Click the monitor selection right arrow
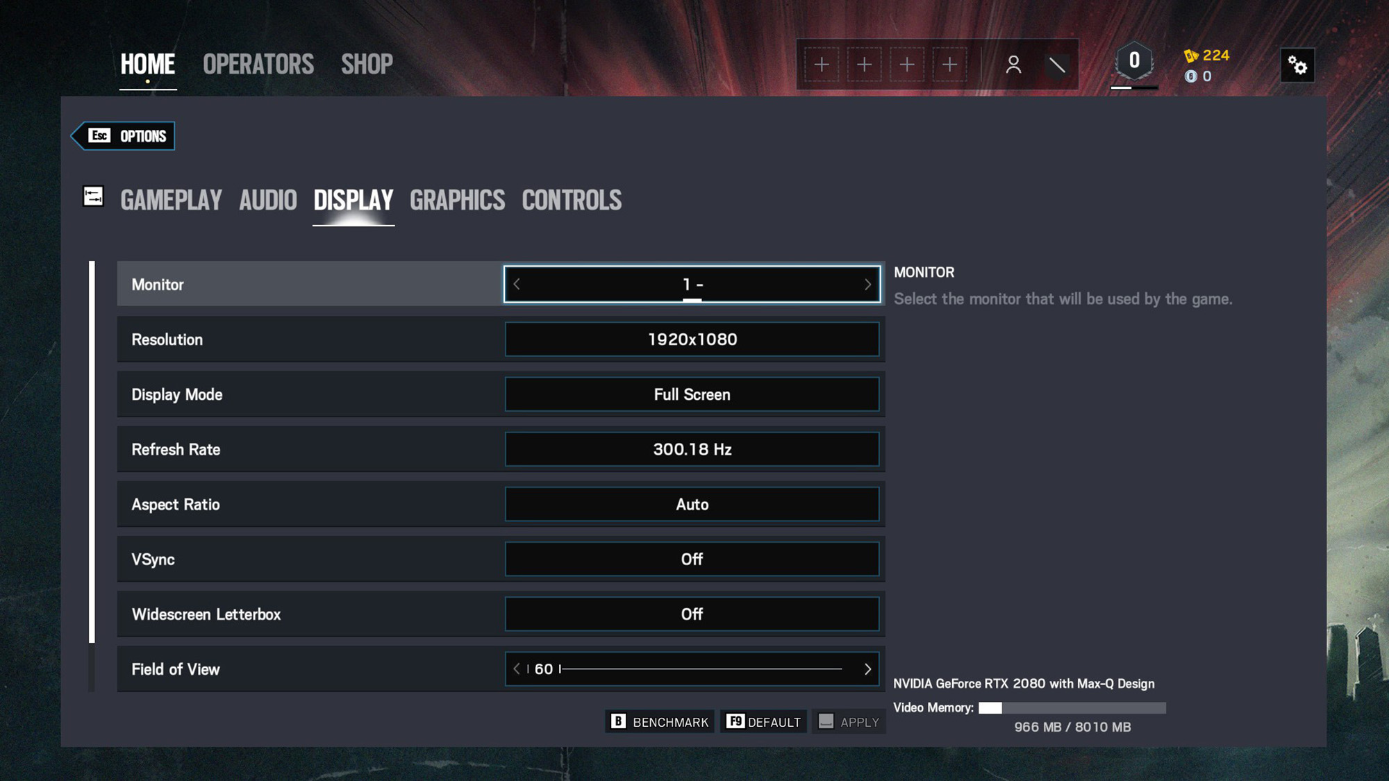Image resolution: width=1389 pixels, height=781 pixels. 867,284
